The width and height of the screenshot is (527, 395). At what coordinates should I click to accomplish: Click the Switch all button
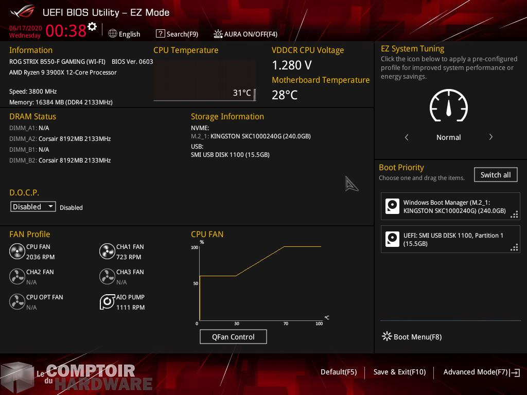click(495, 175)
